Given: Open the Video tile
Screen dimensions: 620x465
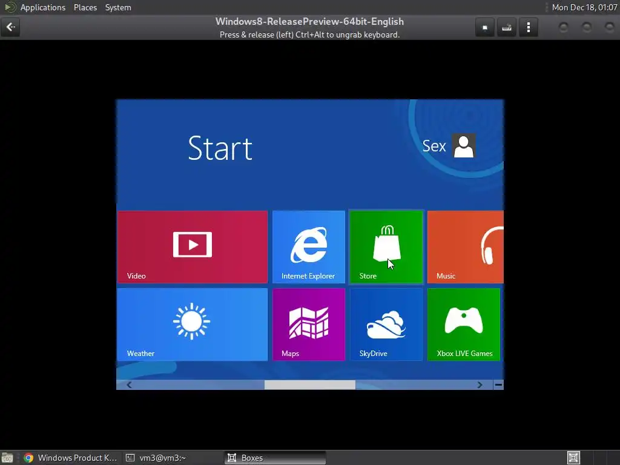Looking at the screenshot, I should coord(192,247).
